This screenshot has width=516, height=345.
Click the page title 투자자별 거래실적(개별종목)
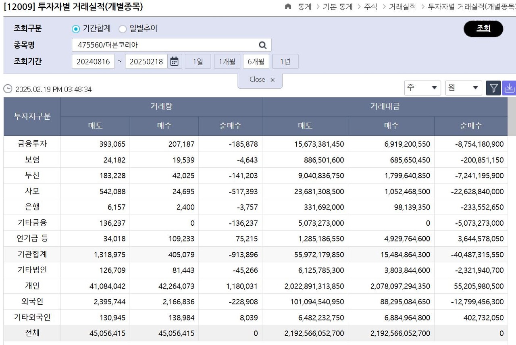click(x=91, y=6)
